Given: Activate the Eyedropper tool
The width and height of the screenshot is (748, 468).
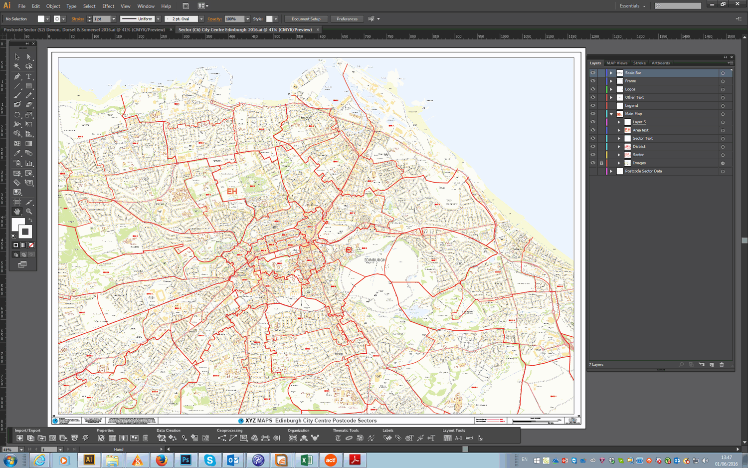Looking at the screenshot, I should (17, 153).
